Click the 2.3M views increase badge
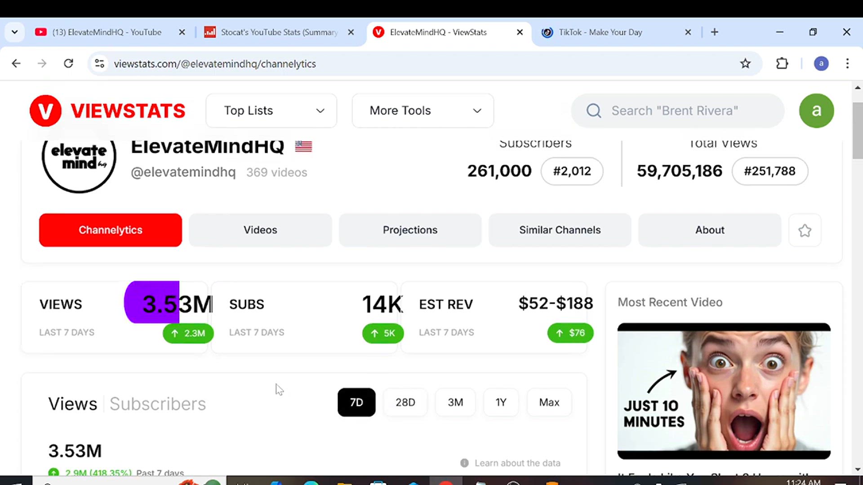This screenshot has height=485, width=863. click(x=188, y=333)
